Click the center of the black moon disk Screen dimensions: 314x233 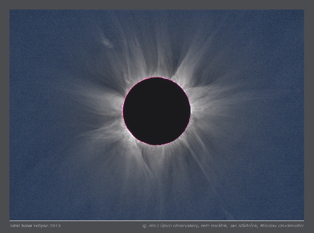157,111
